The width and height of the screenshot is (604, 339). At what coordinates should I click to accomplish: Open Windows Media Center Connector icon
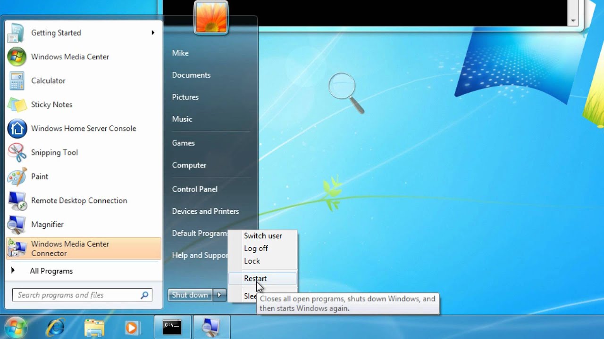(x=17, y=249)
